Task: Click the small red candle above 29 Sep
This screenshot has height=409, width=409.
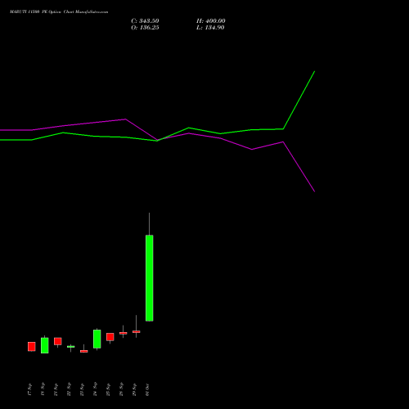Action: [x=137, y=331]
